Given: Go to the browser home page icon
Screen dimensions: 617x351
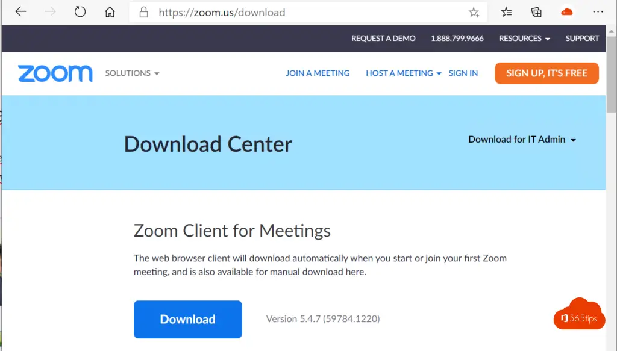Looking at the screenshot, I should pos(110,12).
